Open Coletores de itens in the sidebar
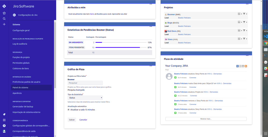 [21, 69]
